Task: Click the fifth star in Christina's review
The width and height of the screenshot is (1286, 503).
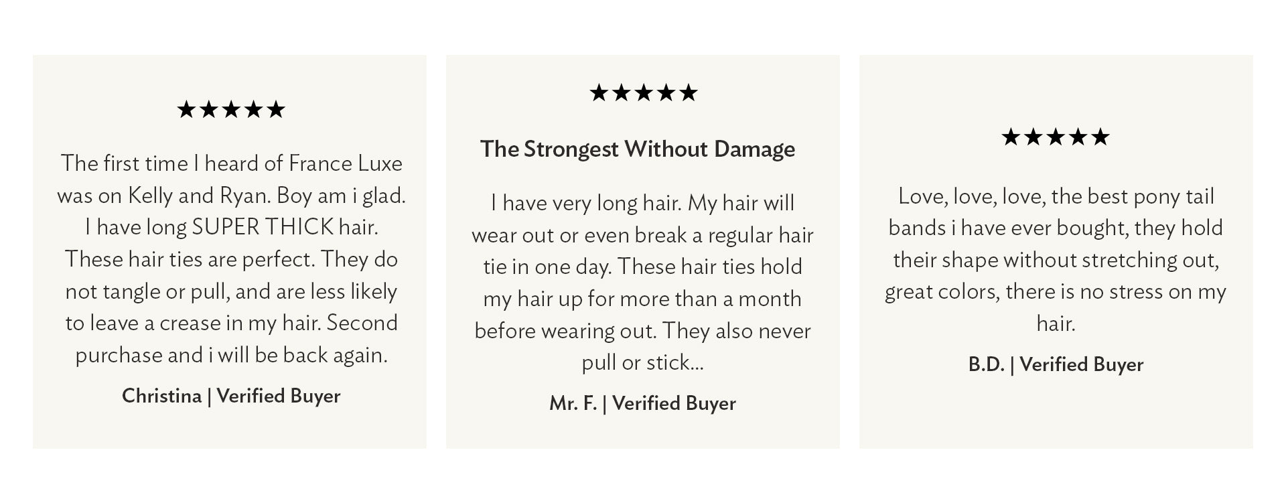Action: [x=276, y=110]
